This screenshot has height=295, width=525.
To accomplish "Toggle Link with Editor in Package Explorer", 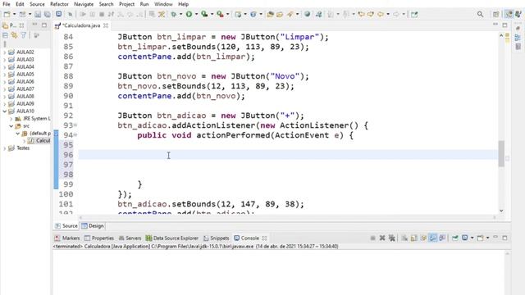I will coord(14,35).
